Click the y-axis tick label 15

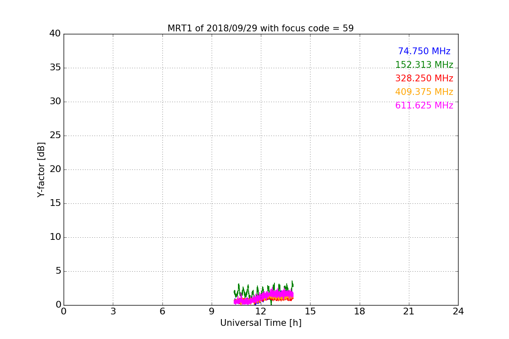pyautogui.click(x=55, y=203)
